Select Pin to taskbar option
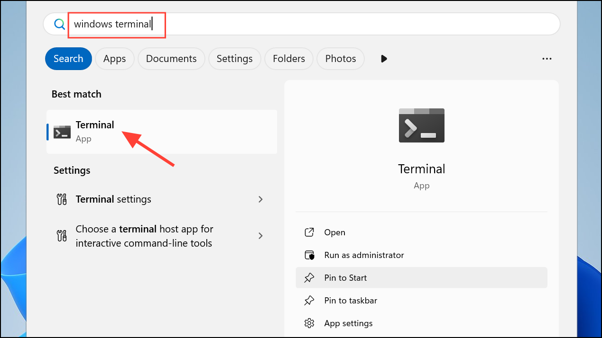602x338 pixels. click(x=351, y=301)
